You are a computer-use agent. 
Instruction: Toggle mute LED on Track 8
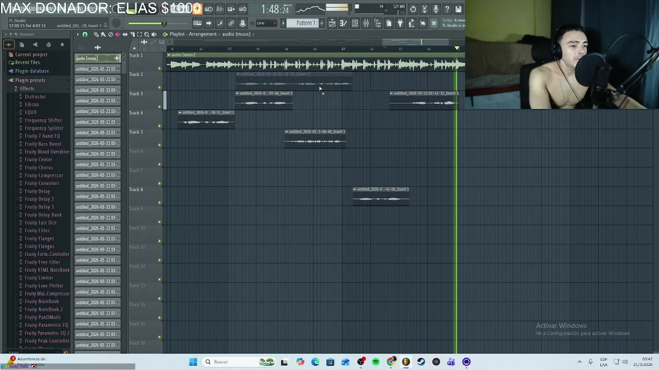pos(160,202)
